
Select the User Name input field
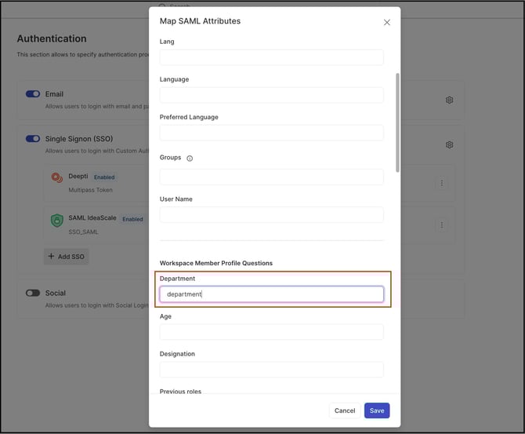click(271, 214)
